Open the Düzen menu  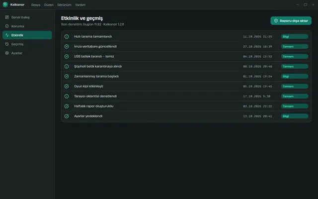tap(49, 4)
